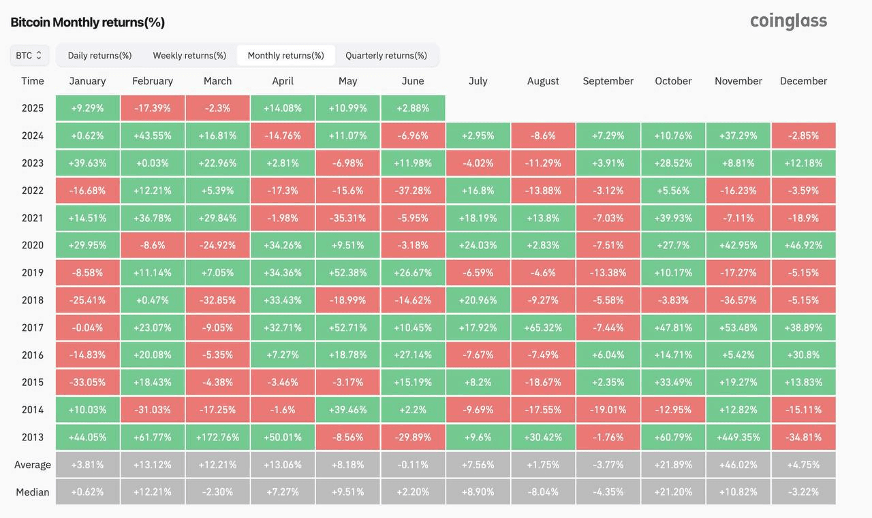Viewport: 872px width, 518px height.
Task: Click the 2022 June -37.28% cell
Action: 413,191
